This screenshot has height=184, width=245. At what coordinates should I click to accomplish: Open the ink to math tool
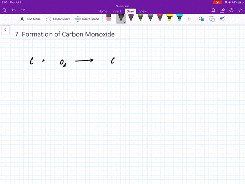point(223,19)
